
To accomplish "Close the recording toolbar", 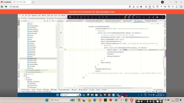I will [163, 17].
